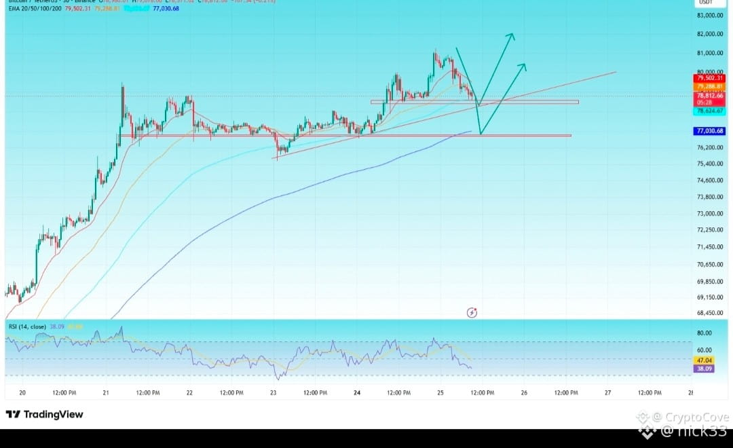Open the EMA 20/50/100/200 indicator legend
Viewport: 733px width, 448px height.
35,8
